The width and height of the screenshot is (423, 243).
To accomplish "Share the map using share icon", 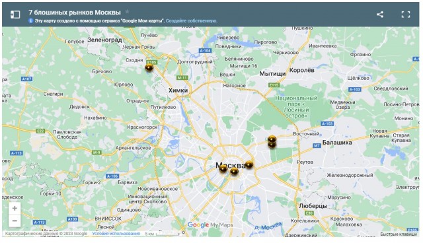I will pyautogui.click(x=380, y=15).
